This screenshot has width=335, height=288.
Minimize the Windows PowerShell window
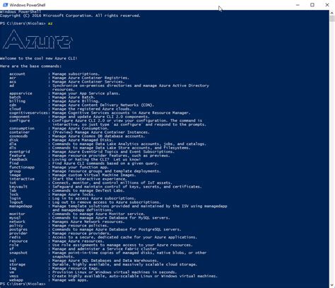298,5
